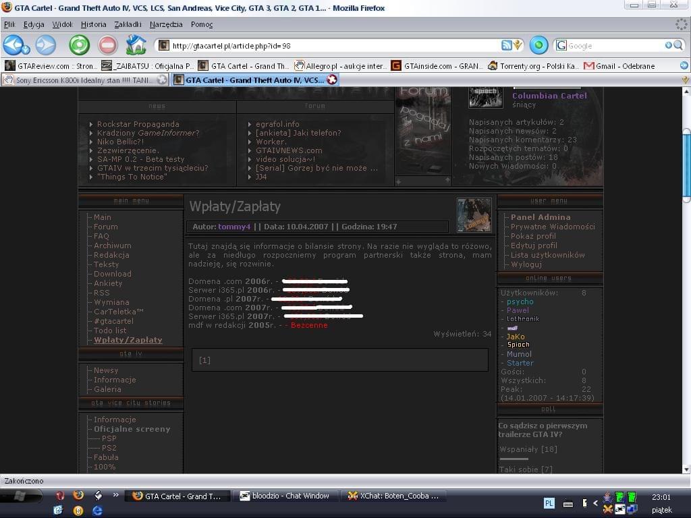Click page number [1] link

(x=204, y=360)
